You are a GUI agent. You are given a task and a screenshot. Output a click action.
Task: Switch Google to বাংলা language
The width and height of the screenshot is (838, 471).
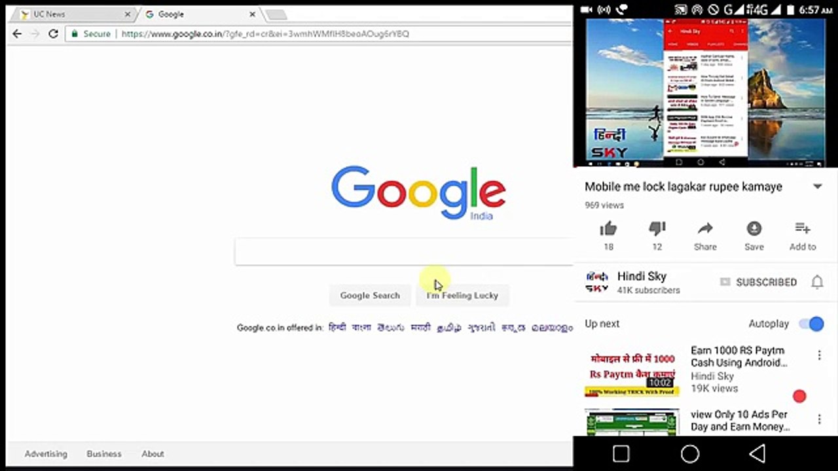click(x=361, y=328)
